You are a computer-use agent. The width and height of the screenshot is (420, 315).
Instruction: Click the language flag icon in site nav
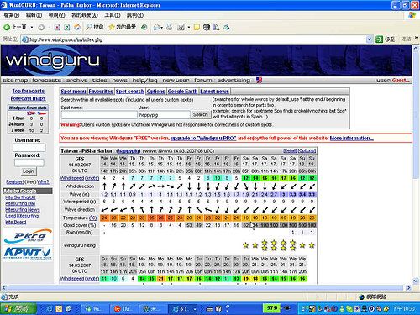click(259, 81)
